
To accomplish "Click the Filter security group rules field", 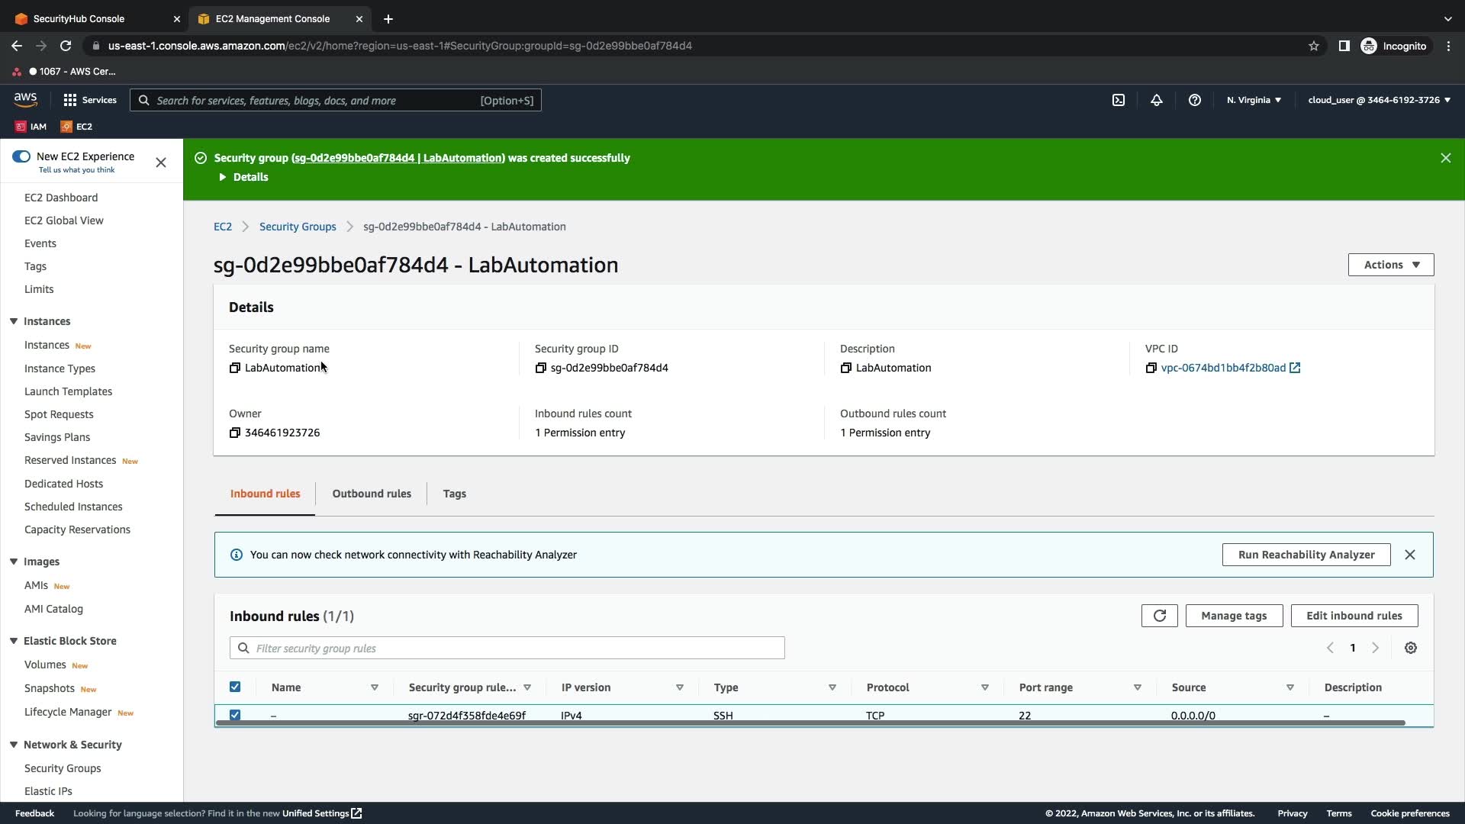I will 507,648.
